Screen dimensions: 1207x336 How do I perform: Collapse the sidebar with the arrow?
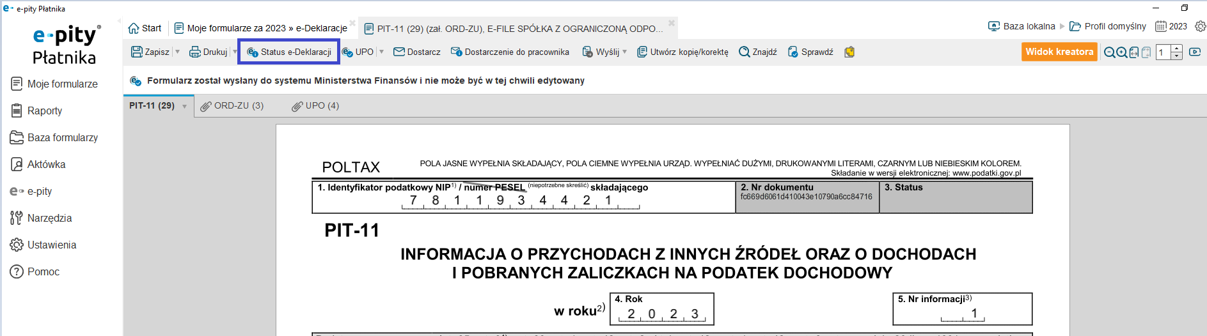point(119,21)
